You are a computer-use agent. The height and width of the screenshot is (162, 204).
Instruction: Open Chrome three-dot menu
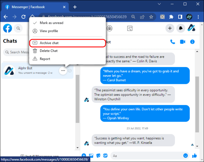198,17
